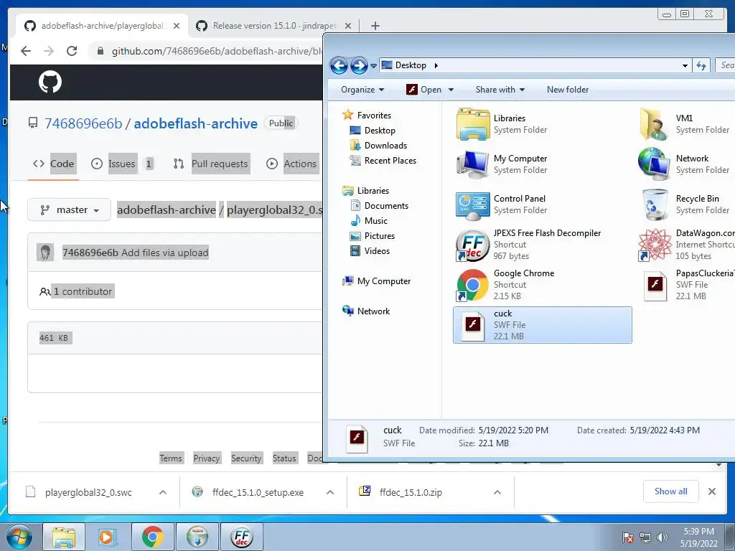Click Explorer back arrow button
Screen dimensions: 735x551
tap(339, 65)
